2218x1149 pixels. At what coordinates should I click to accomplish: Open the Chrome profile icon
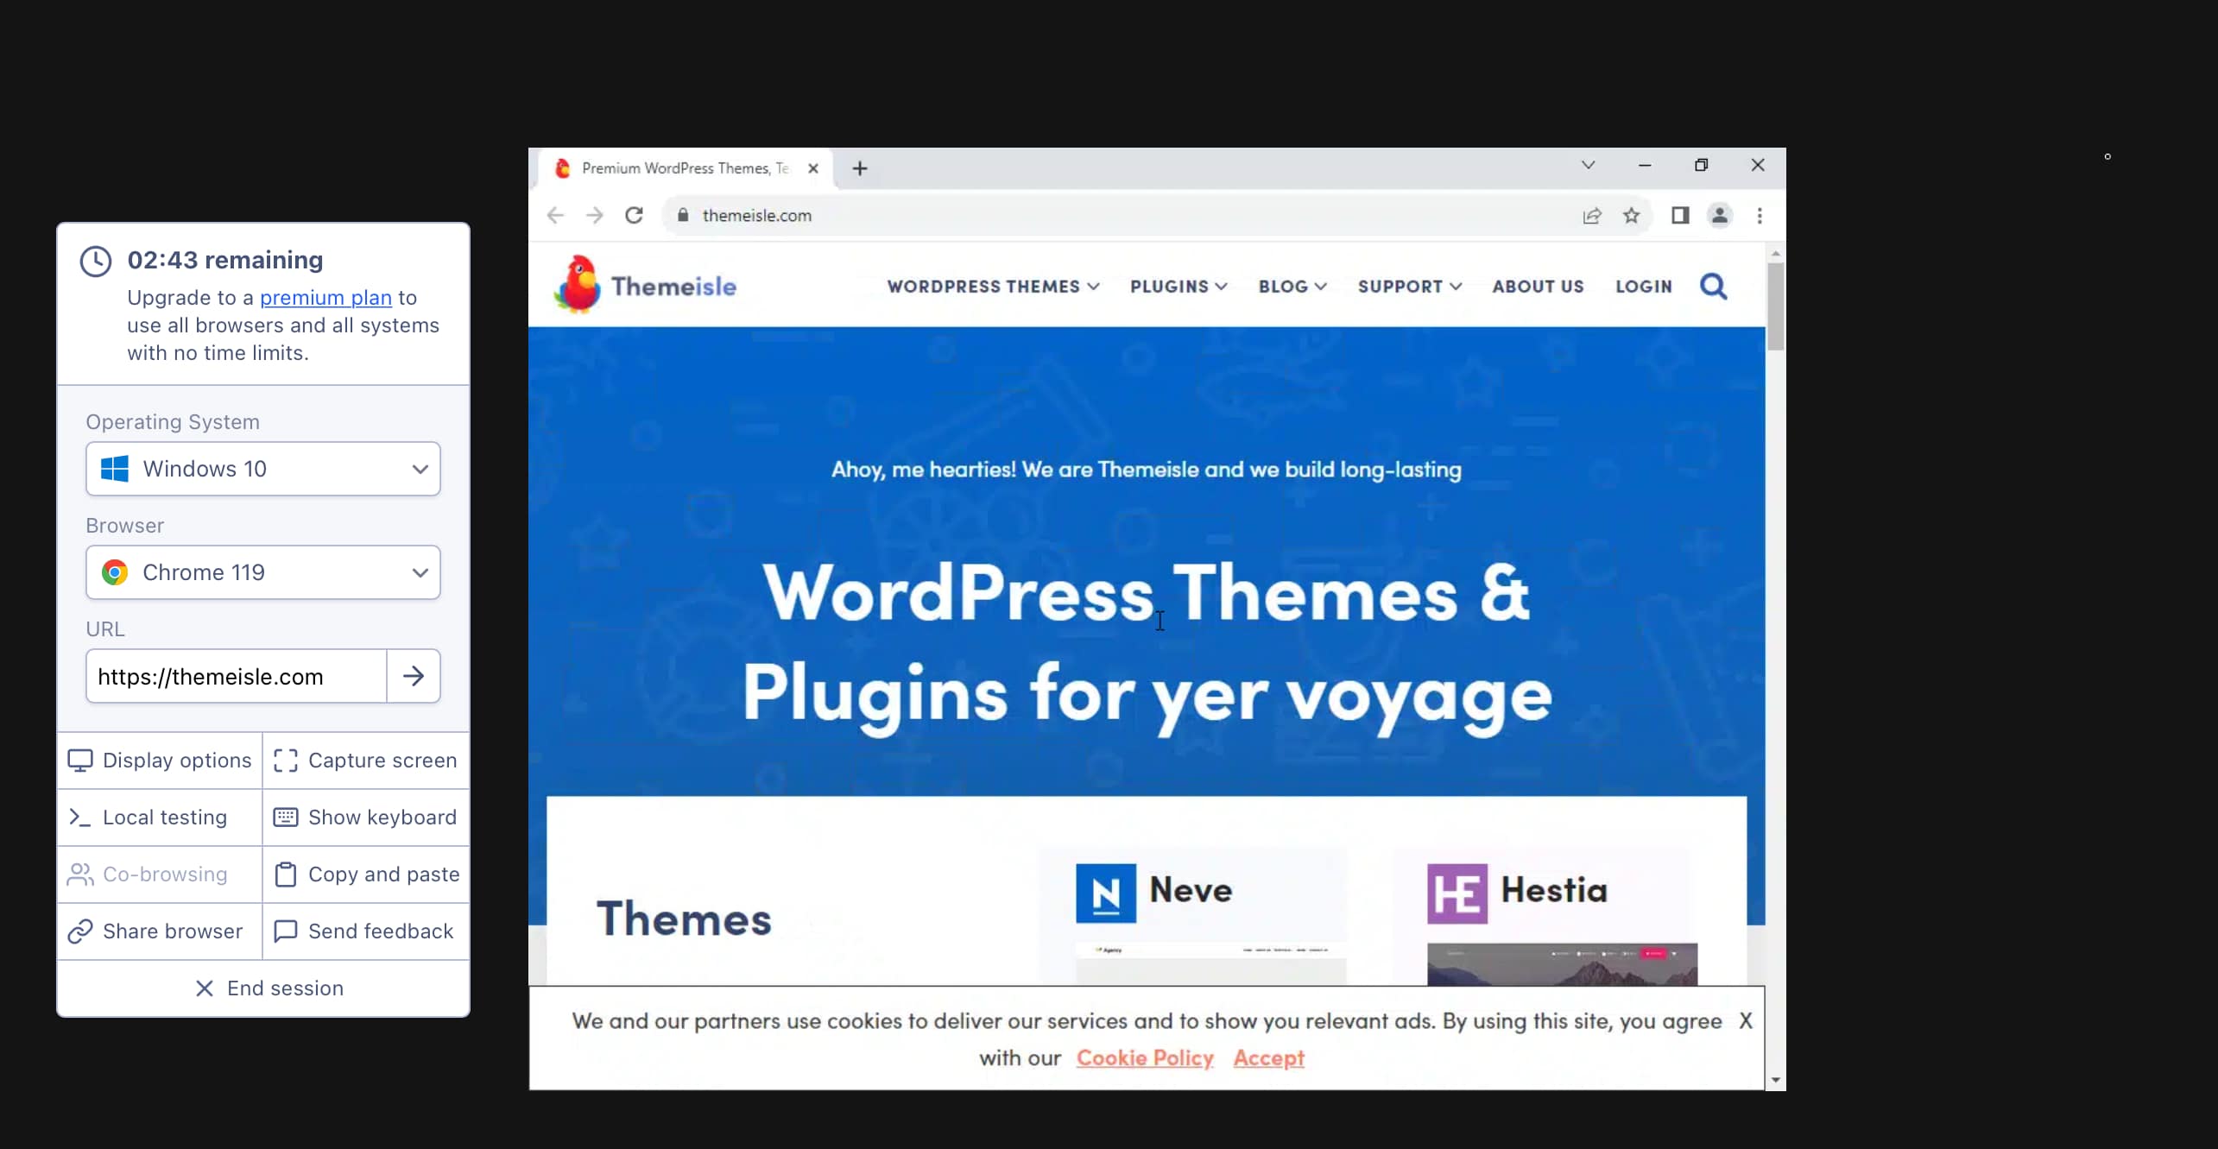(1720, 216)
